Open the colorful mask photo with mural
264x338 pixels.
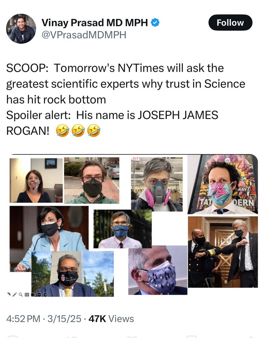click(x=223, y=185)
